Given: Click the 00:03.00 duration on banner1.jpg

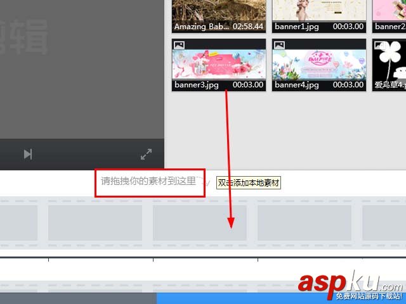Looking at the screenshot, I should [x=348, y=27].
